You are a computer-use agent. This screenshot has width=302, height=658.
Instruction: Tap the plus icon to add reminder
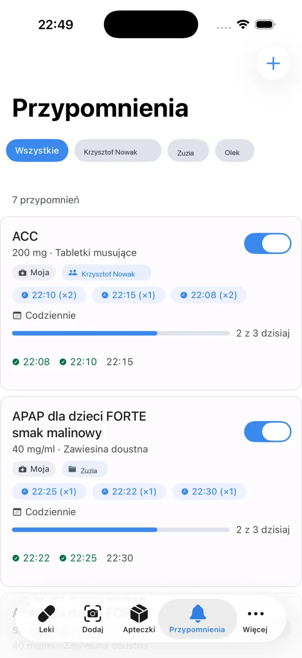(273, 63)
